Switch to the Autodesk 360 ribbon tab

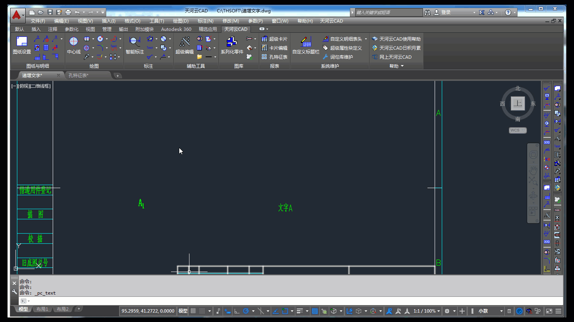pos(176,29)
